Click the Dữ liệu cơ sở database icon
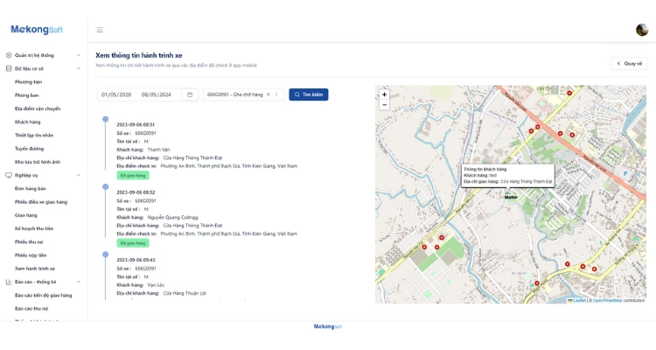 (x=9, y=68)
